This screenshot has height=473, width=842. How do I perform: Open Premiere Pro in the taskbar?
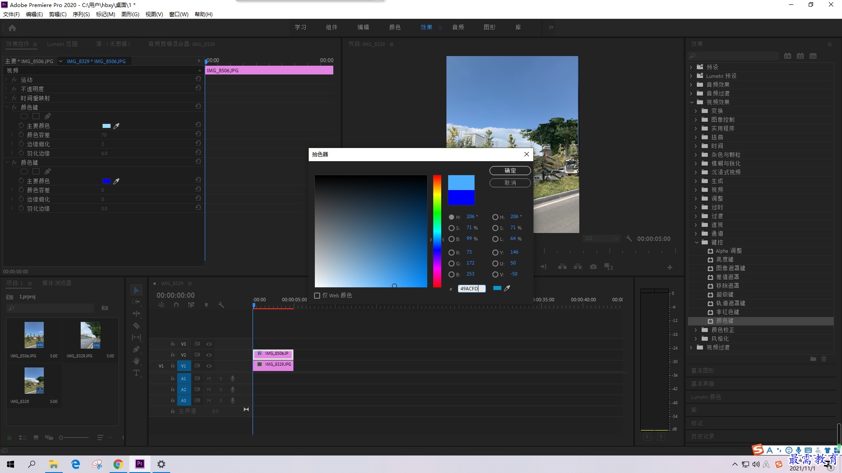click(x=140, y=464)
